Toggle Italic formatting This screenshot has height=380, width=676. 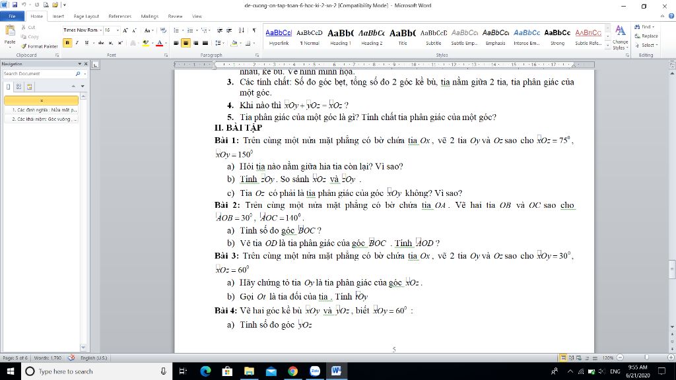click(x=77, y=43)
